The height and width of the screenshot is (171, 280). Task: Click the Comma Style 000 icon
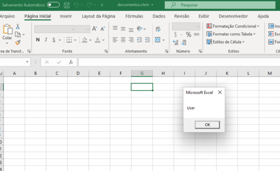[196, 34]
